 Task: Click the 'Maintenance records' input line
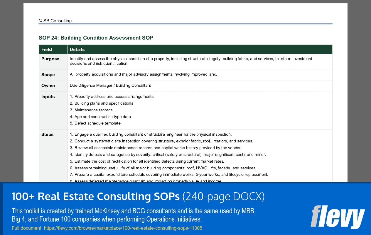(91, 110)
